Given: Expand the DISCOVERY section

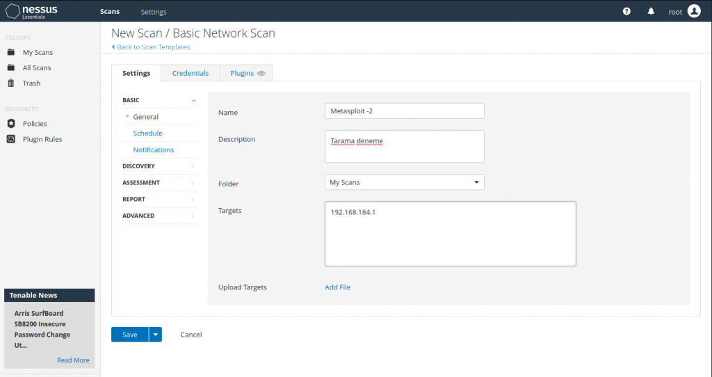Looking at the screenshot, I should click(159, 166).
